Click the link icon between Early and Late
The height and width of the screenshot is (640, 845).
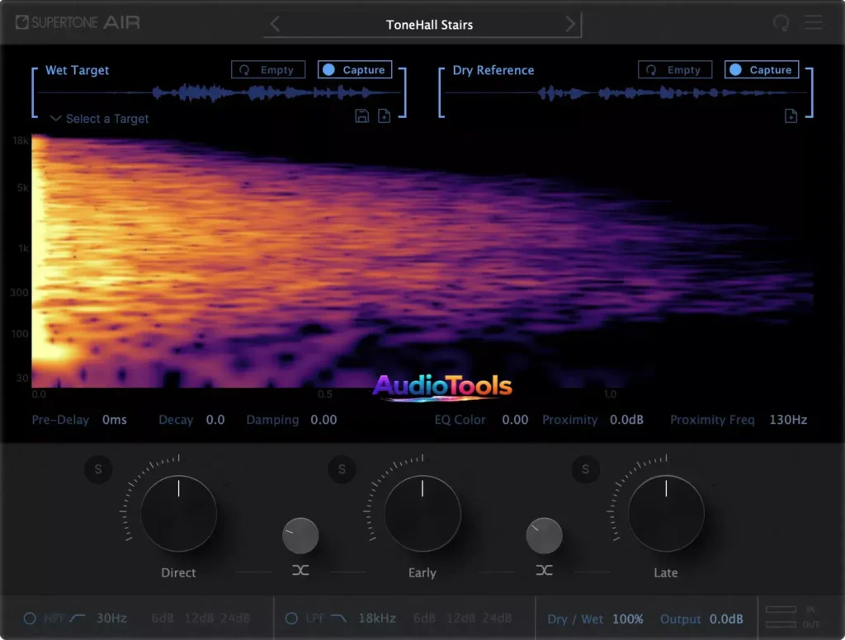coord(544,570)
